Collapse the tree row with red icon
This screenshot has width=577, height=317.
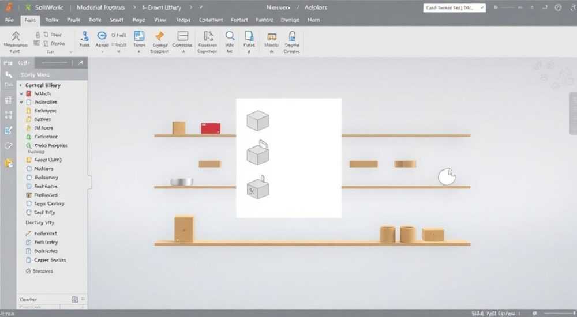click(21, 94)
